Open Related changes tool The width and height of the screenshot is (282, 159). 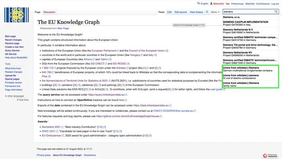point(14,72)
